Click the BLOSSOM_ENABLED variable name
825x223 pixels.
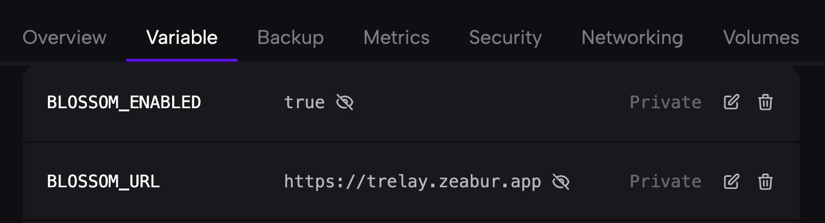tap(124, 102)
